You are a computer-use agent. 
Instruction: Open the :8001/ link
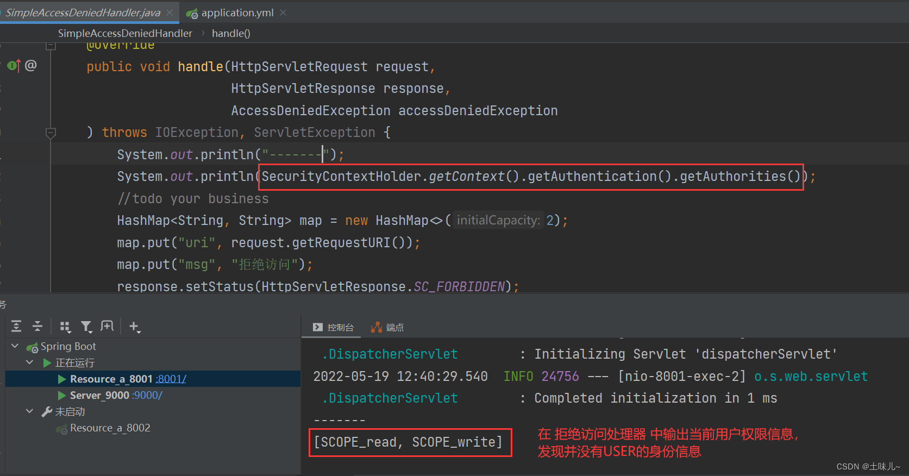[171, 379]
